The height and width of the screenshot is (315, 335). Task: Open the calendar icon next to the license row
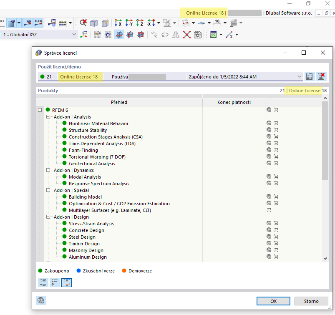click(309, 76)
